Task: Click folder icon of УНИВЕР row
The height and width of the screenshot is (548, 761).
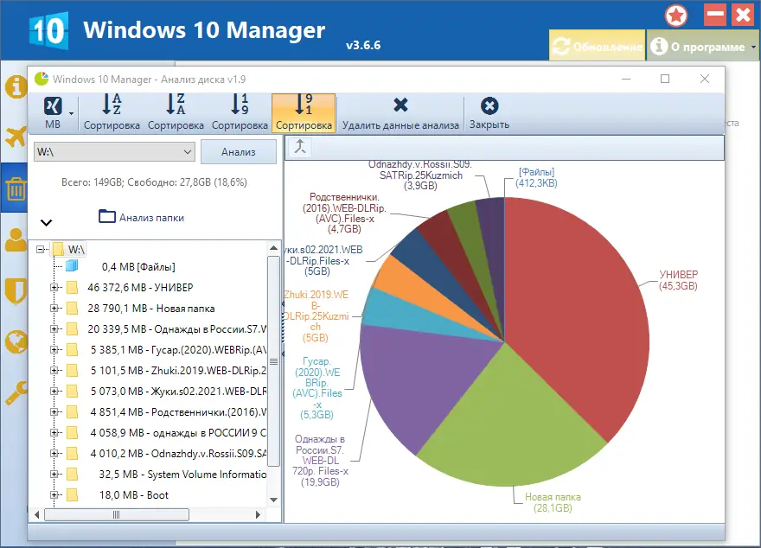Action: 73,288
